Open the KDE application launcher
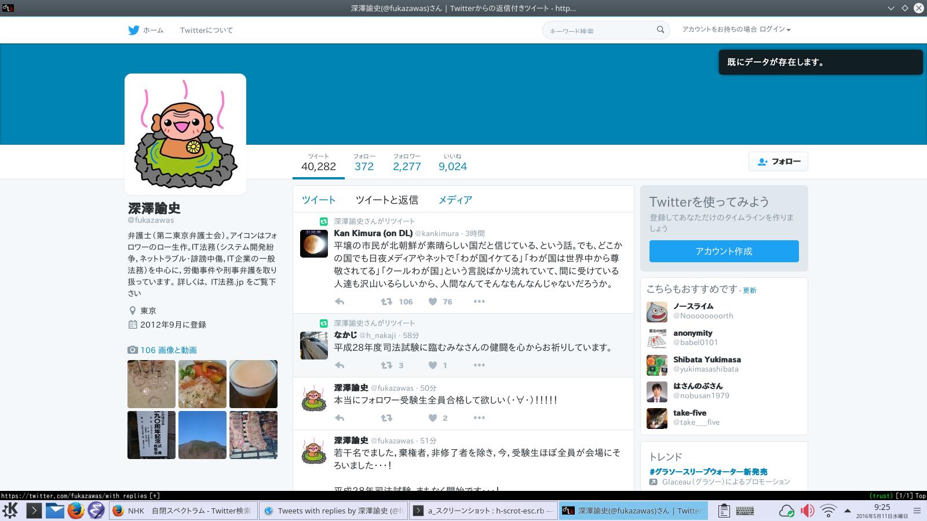 coord(10,511)
